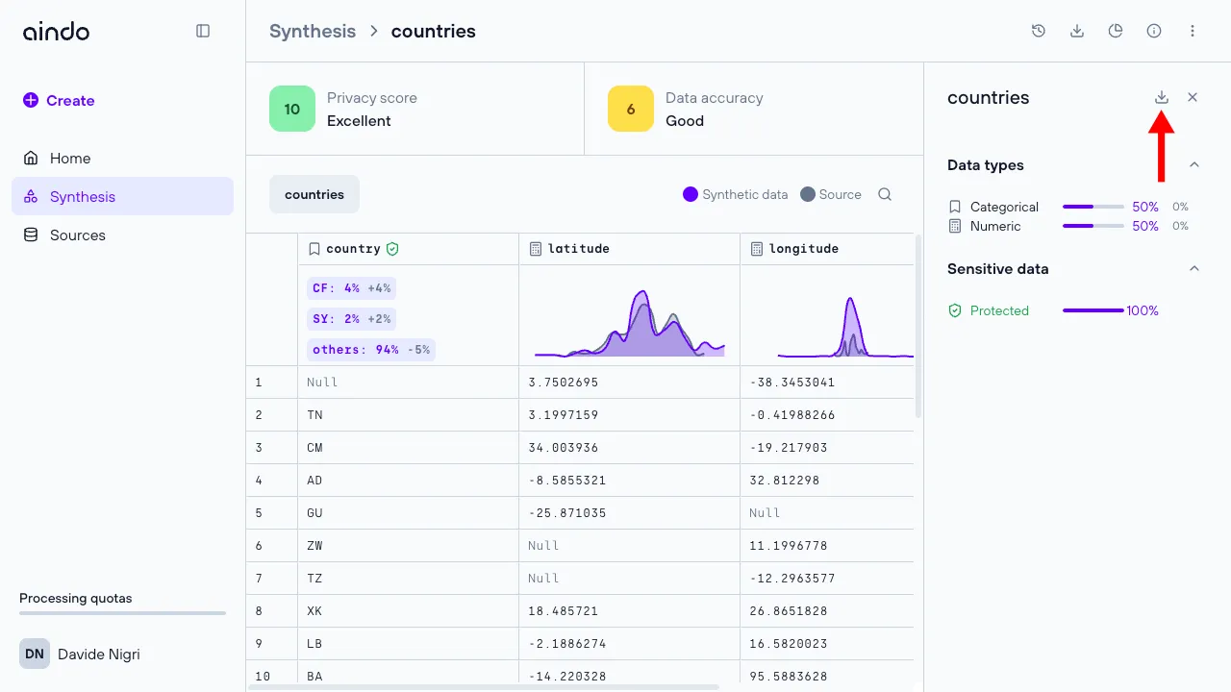1231x692 pixels.
Task: Click latitude value 34.003936
Action: tap(564, 448)
